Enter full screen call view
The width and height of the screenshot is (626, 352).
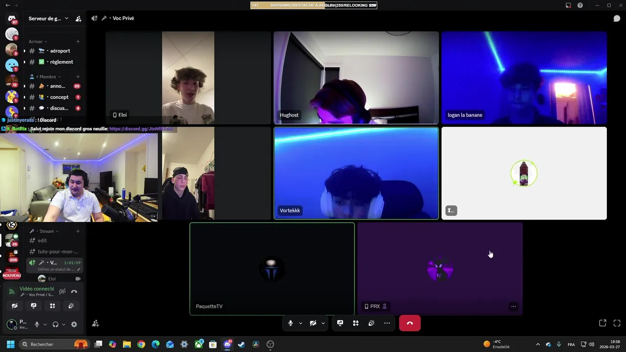[x=617, y=323]
